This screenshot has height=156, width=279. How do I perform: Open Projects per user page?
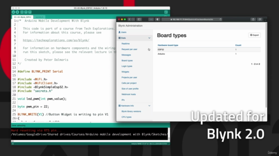129,78
